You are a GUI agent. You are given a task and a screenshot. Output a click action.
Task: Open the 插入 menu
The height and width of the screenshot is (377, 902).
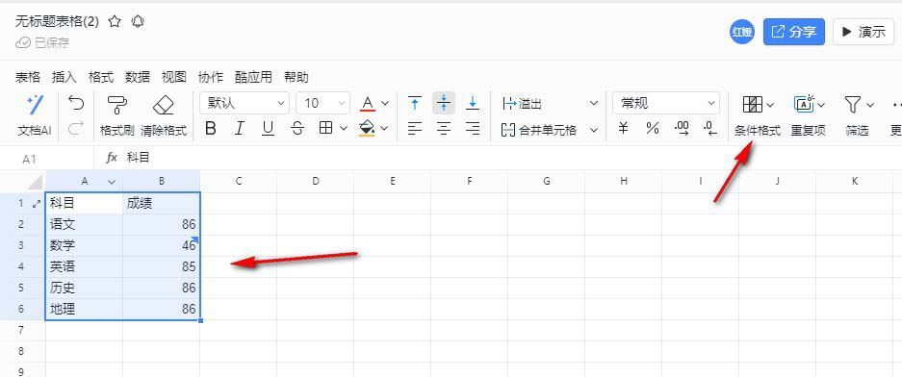pos(64,77)
